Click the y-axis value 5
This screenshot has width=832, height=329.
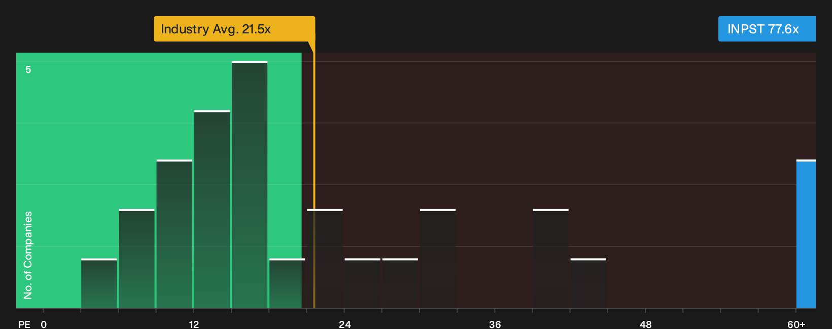point(28,69)
